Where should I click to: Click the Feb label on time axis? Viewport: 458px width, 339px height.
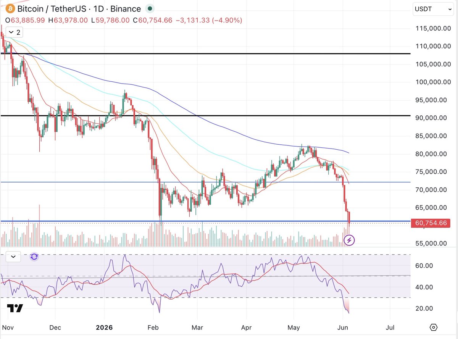[153, 327]
